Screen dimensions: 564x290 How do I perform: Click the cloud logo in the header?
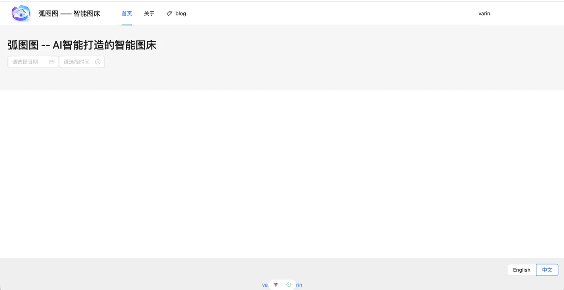click(x=21, y=13)
